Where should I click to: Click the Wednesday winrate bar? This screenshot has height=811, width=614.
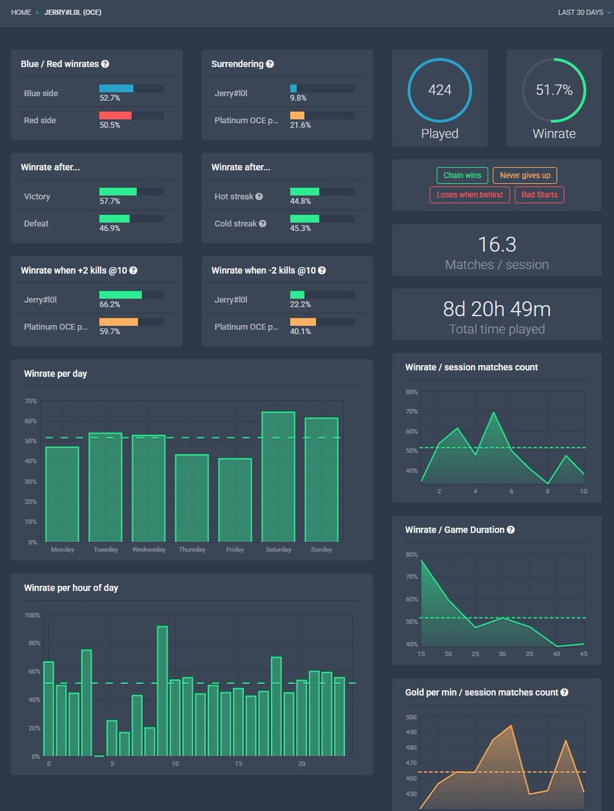tap(149, 489)
